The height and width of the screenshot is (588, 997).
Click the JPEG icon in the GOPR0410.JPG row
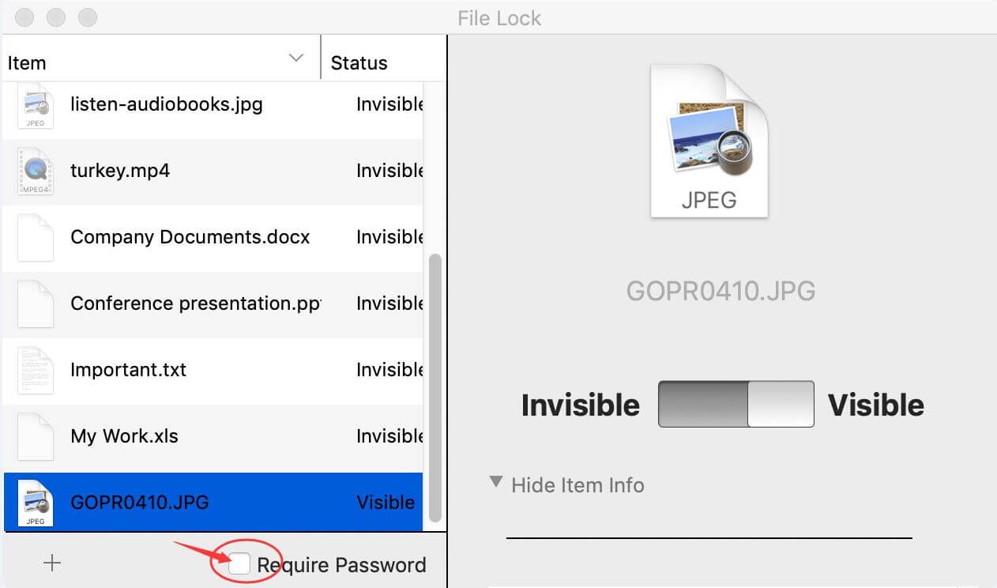35,502
